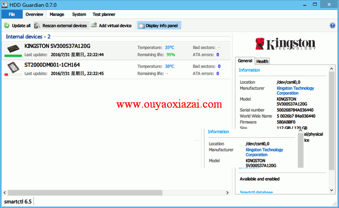
Task: Open Kingston Technology Corporation manufacturer link in the info panel
Action: [x=295, y=91]
